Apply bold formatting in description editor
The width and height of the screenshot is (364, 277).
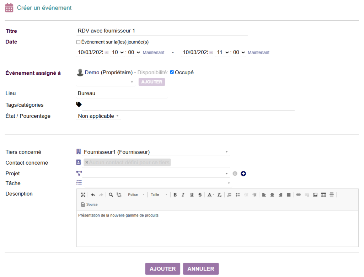[175, 195]
